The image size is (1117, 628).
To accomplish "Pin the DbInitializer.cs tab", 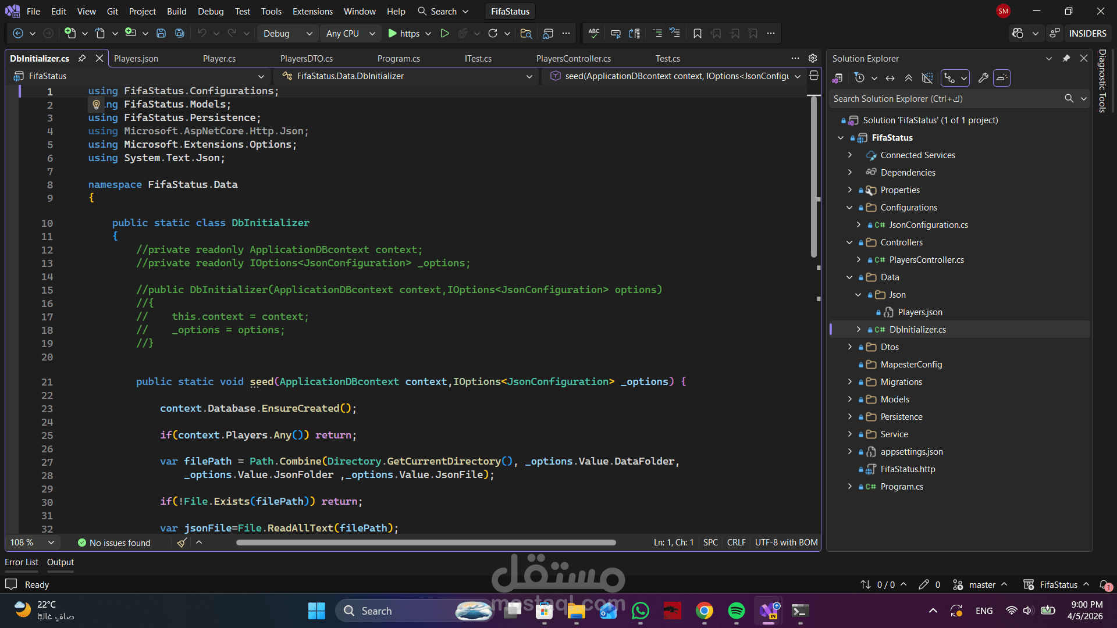I will tap(82, 58).
